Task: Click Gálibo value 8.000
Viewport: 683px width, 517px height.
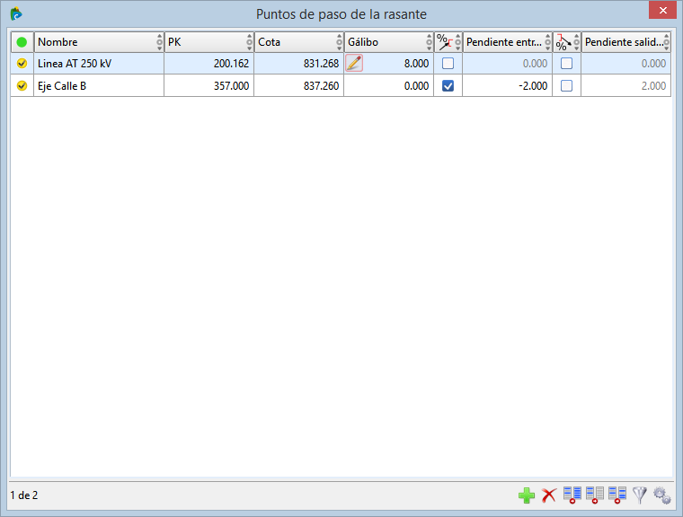Action: (x=416, y=64)
